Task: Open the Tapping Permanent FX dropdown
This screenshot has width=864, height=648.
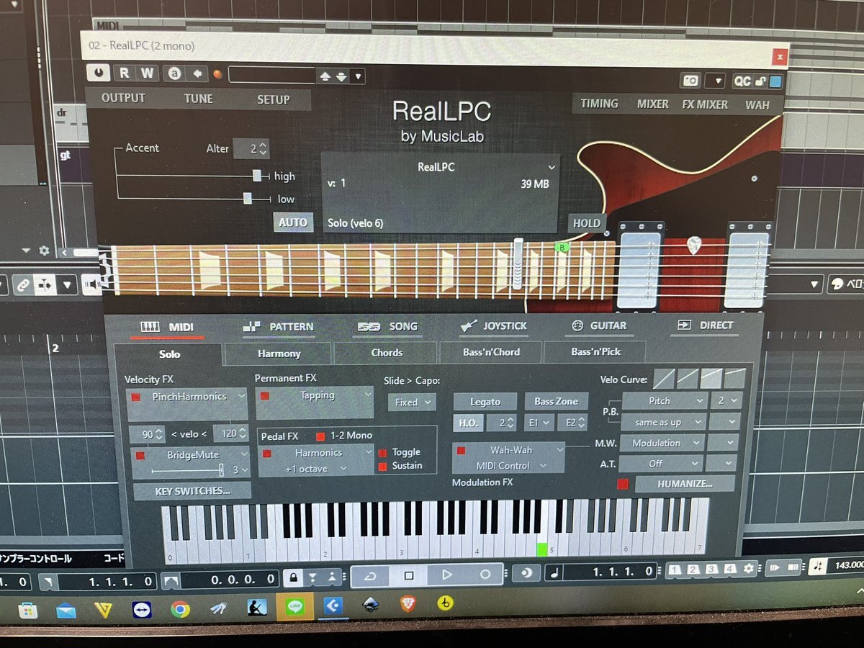Action: [x=315, y=395]
